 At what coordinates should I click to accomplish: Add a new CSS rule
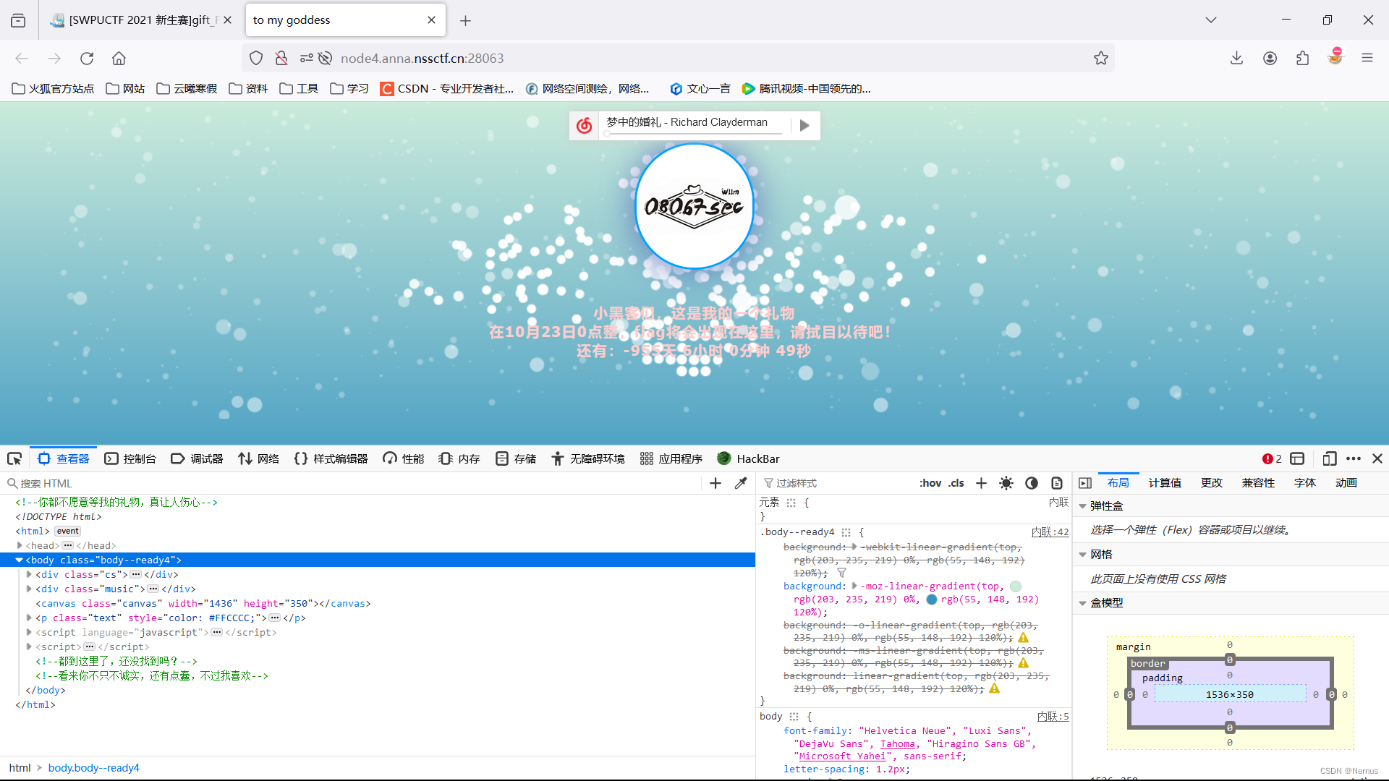[980, 482]
